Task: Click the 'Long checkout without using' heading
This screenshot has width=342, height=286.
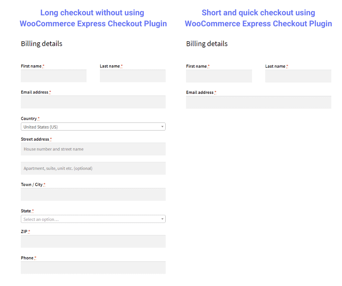Action: 92,13
